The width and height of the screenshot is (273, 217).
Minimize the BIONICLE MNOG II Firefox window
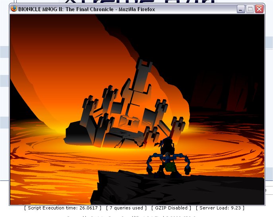241,9
